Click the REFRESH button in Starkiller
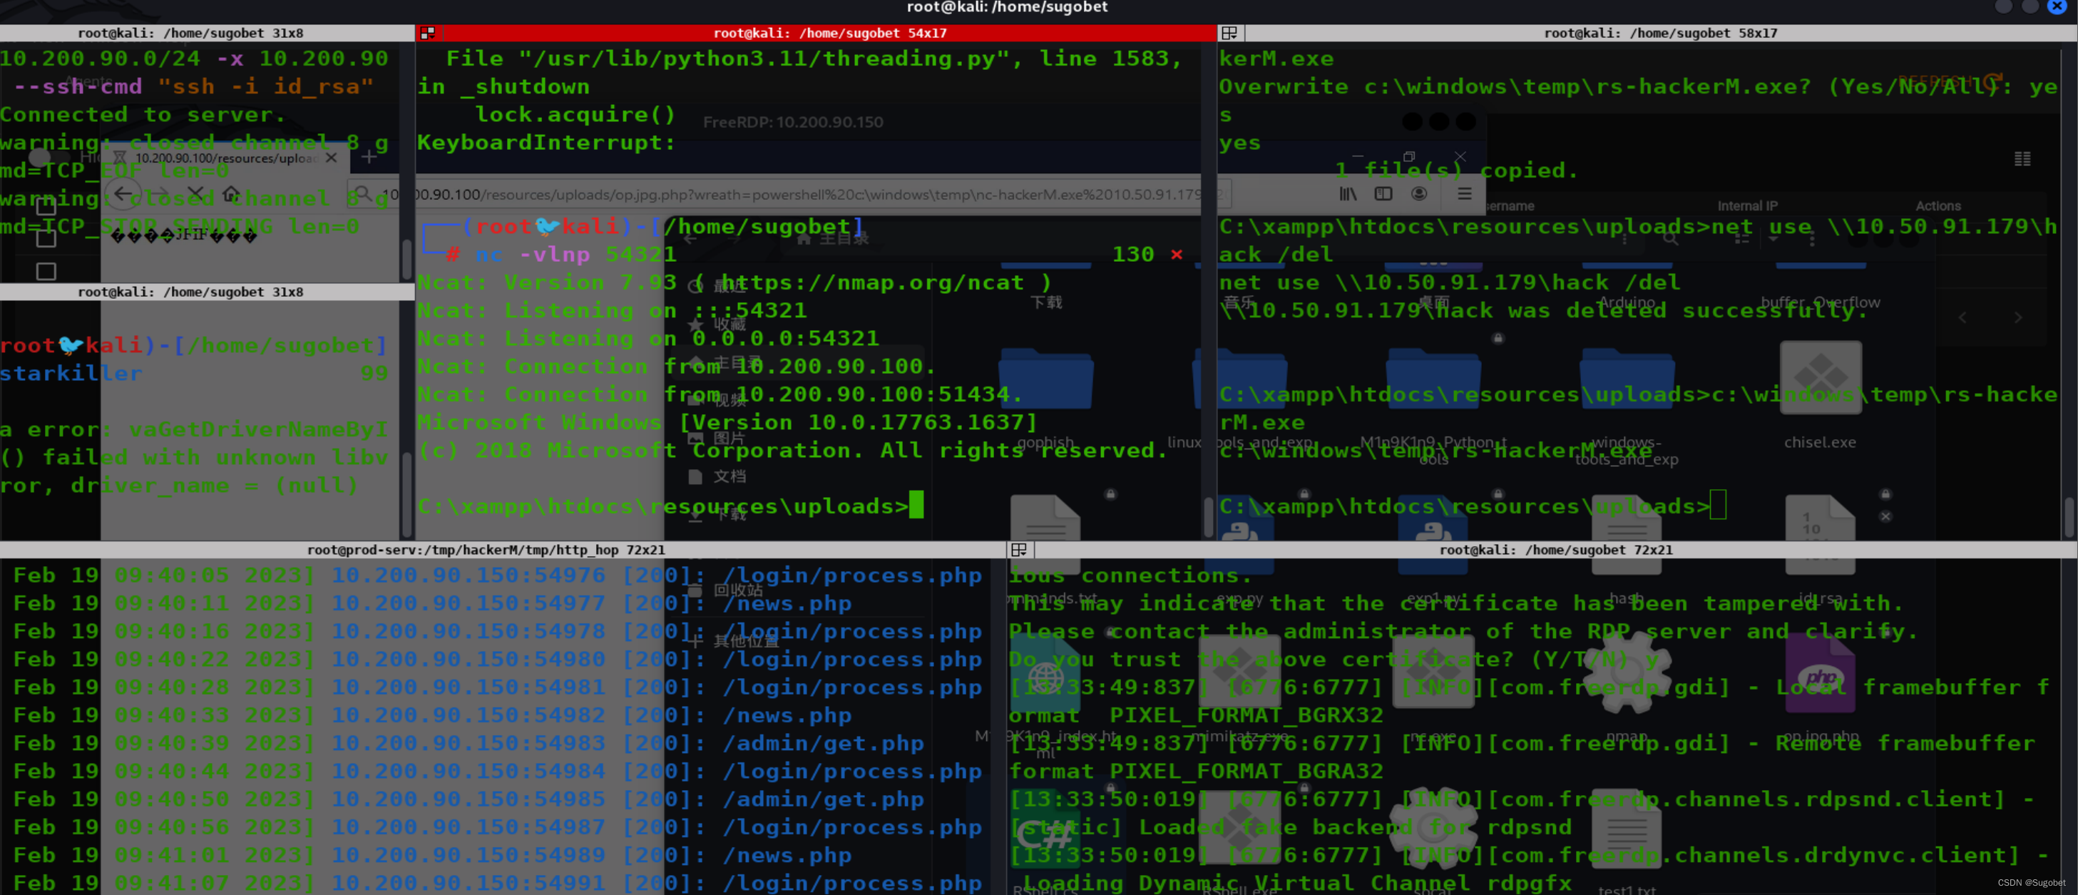 coord(1949,81)
